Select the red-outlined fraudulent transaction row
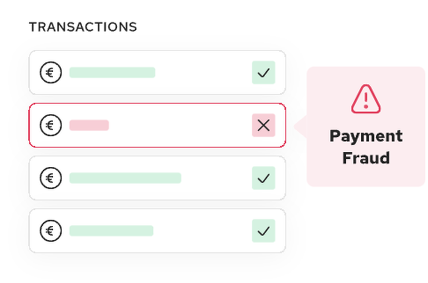Viewport: 428px width, 283px height. coord(180,125)
